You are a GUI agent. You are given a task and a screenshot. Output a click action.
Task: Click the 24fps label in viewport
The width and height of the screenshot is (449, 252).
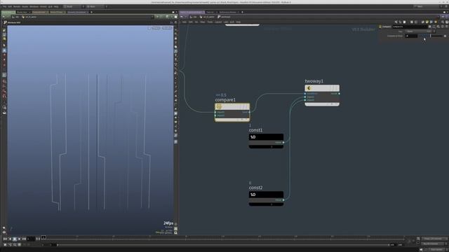[168, 223]
